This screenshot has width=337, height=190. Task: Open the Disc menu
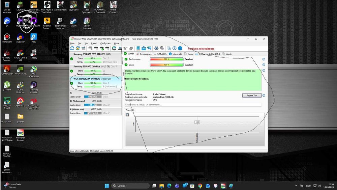tap(80, 43)
